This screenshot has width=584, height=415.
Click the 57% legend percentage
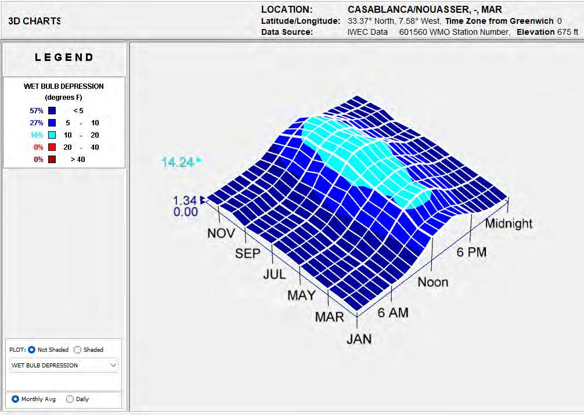[37, 111]
